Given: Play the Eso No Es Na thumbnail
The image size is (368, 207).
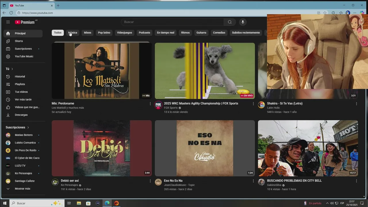Looking at the screenshot, I should pyautogui.click(x=205, y=148).
